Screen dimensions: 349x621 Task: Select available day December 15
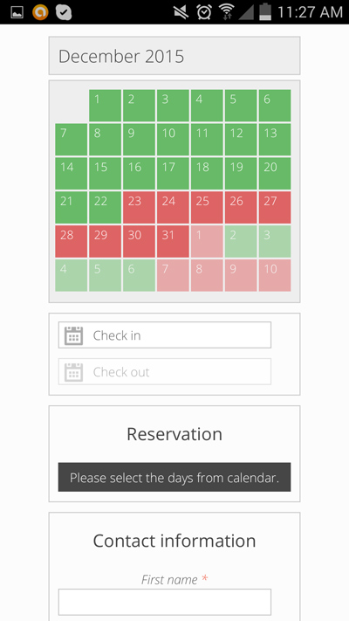click(x=105, y=174)
